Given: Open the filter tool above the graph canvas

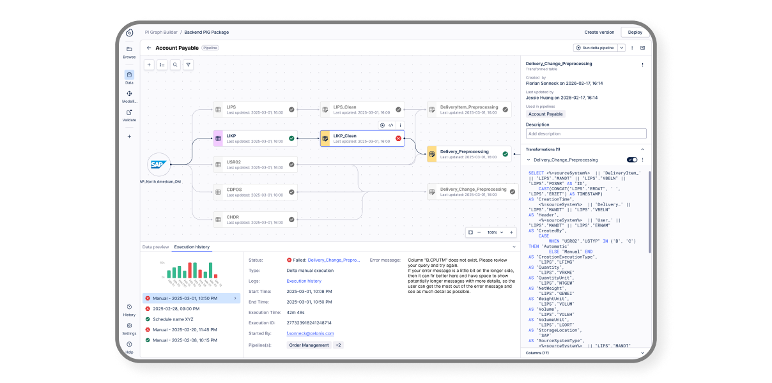Looking at the screenshot, I should (x=188, y=64).
